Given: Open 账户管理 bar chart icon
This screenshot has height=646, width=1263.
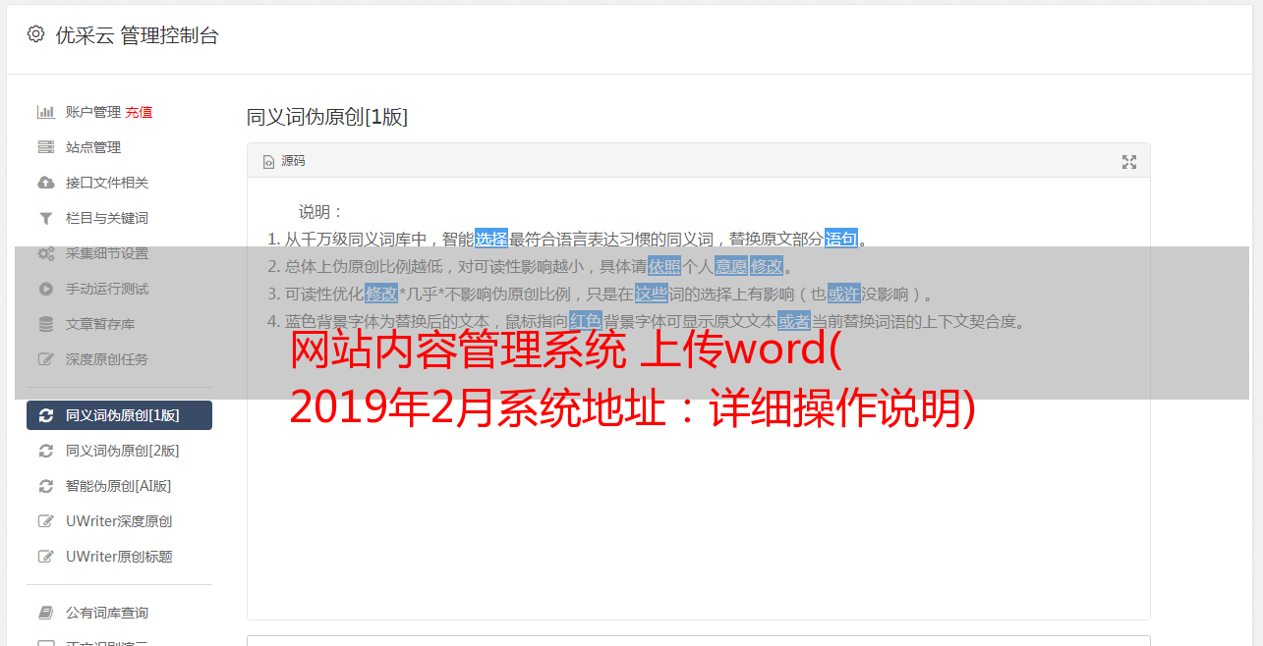Looking at the screenshot, I should tap(45, 112).
